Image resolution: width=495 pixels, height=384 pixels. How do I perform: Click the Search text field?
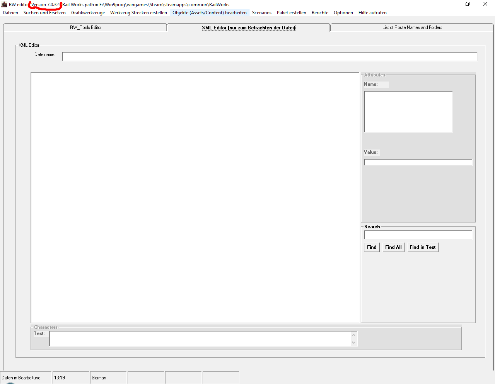(418, 235)
